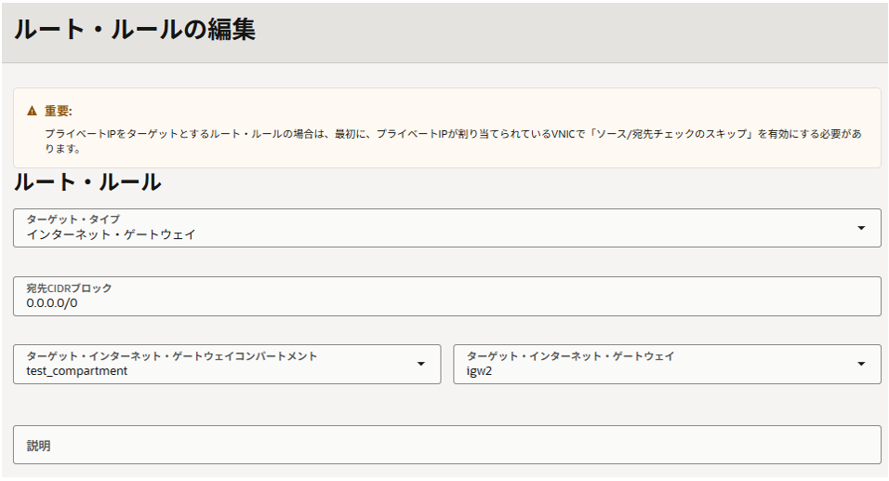The height and width of the screenshot is (481, 889).
Task: Click the warning triangle icon beside 重要
Action: click(33, 111)
